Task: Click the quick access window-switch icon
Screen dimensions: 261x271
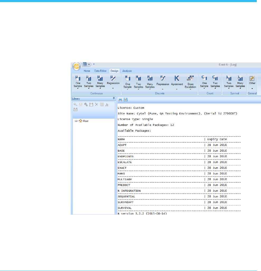Action: 85,64
